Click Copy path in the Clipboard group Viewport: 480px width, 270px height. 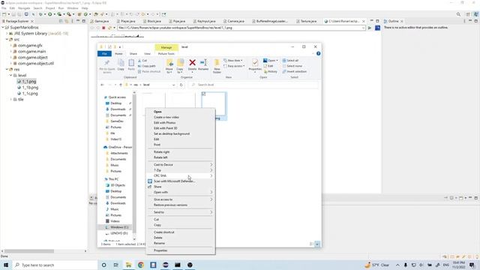pyautogui.click(x=147, y=66)
